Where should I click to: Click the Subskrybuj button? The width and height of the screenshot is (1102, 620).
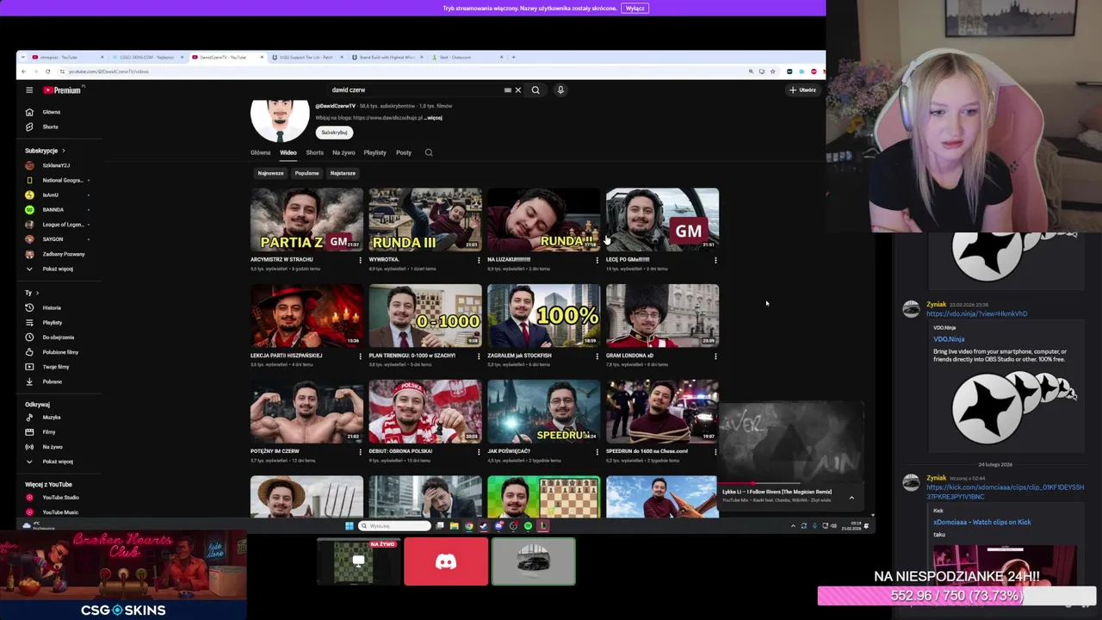coord(334,133)
